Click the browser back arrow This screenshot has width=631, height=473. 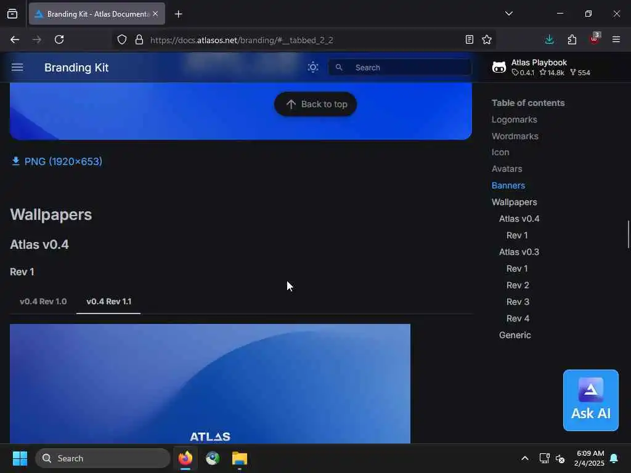15,39
